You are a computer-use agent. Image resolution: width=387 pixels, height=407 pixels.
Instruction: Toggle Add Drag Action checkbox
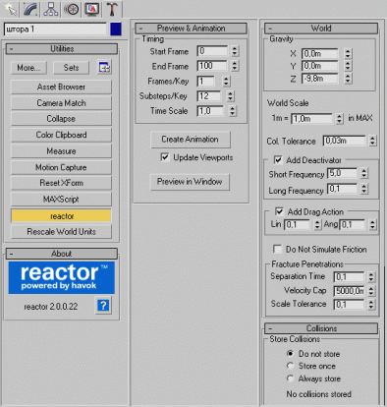click(279, 211)
